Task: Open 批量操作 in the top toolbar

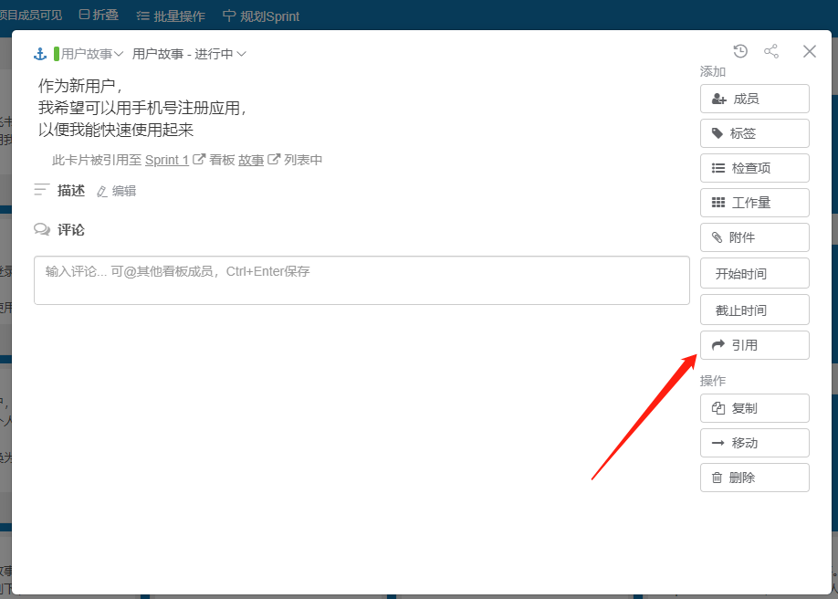Action: click(171, 16)
